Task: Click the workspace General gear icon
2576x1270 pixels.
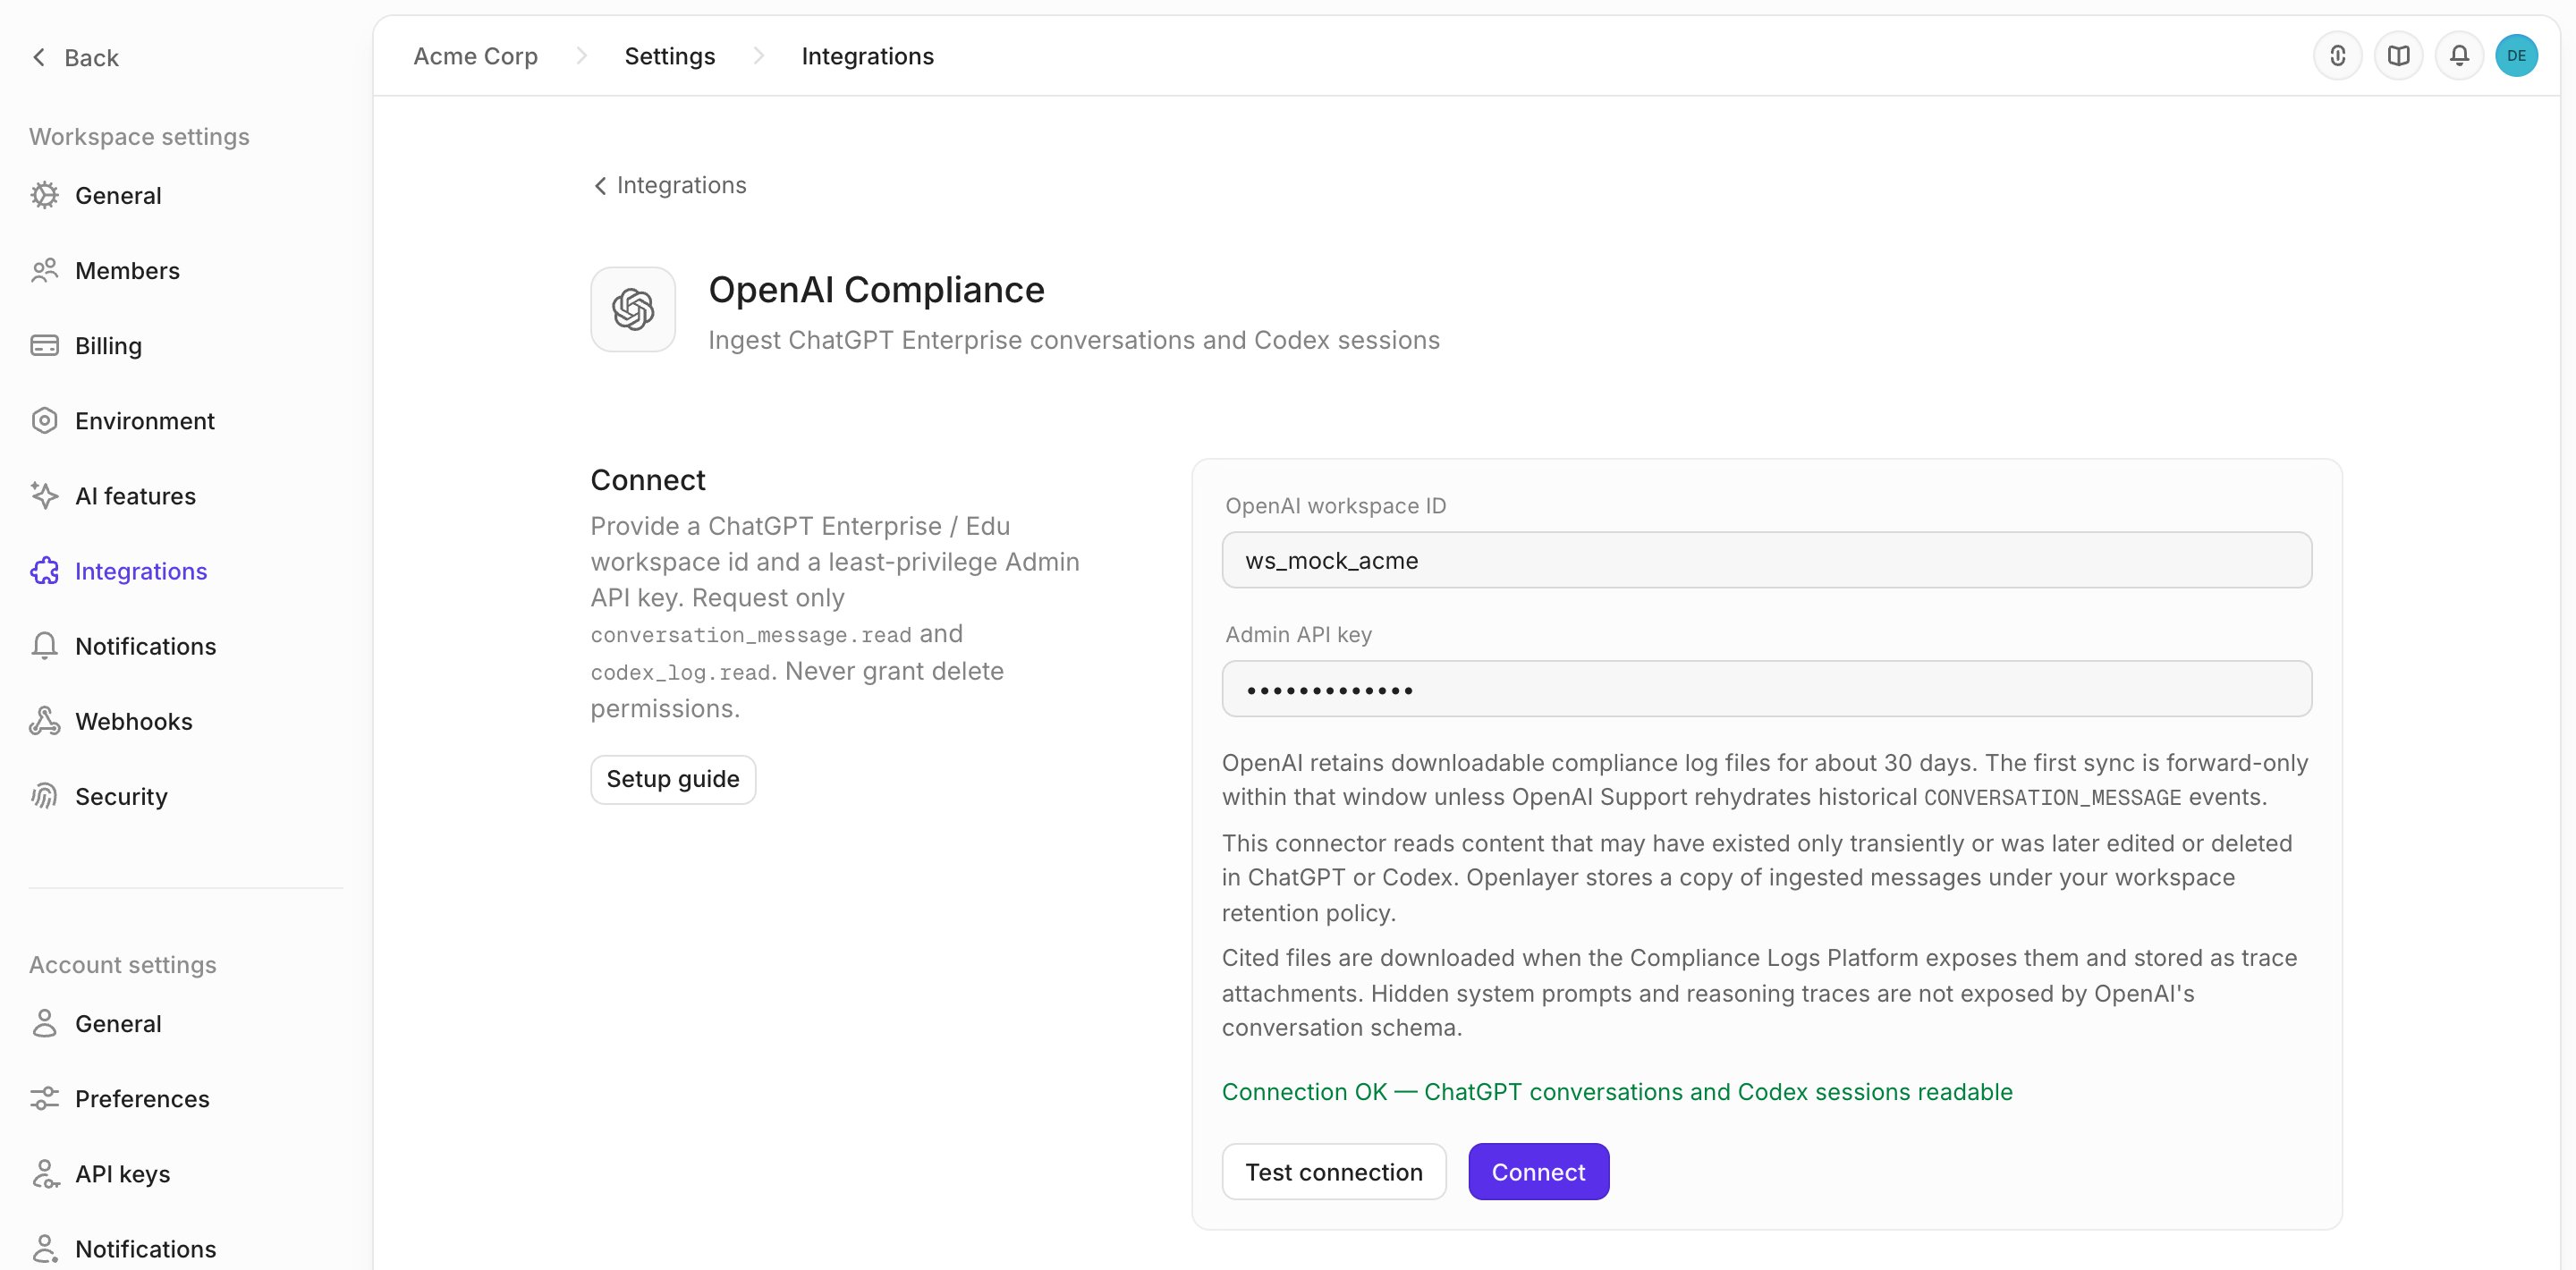Action: coord(44,195)
